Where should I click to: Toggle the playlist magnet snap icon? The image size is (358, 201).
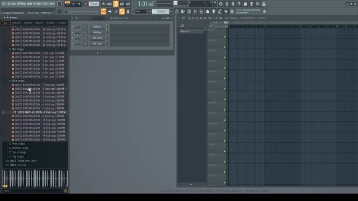[183, 18]
